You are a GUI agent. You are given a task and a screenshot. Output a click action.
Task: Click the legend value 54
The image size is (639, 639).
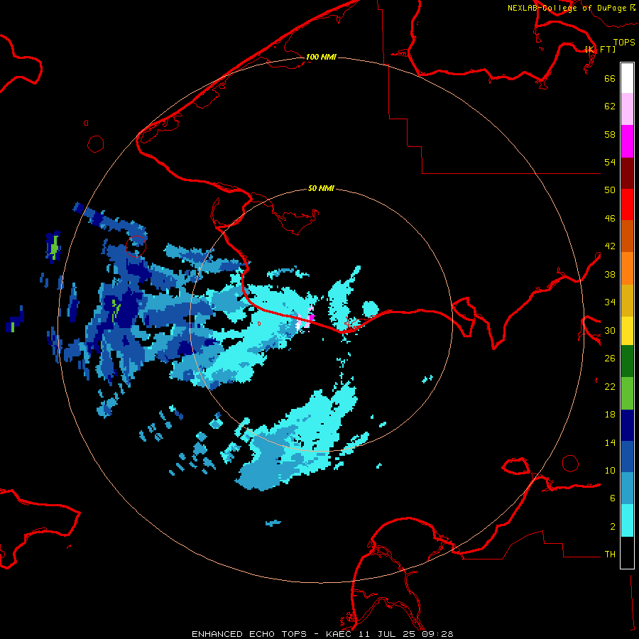610,162
